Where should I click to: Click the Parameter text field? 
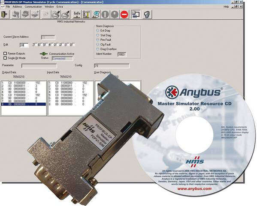click(39, 66)
